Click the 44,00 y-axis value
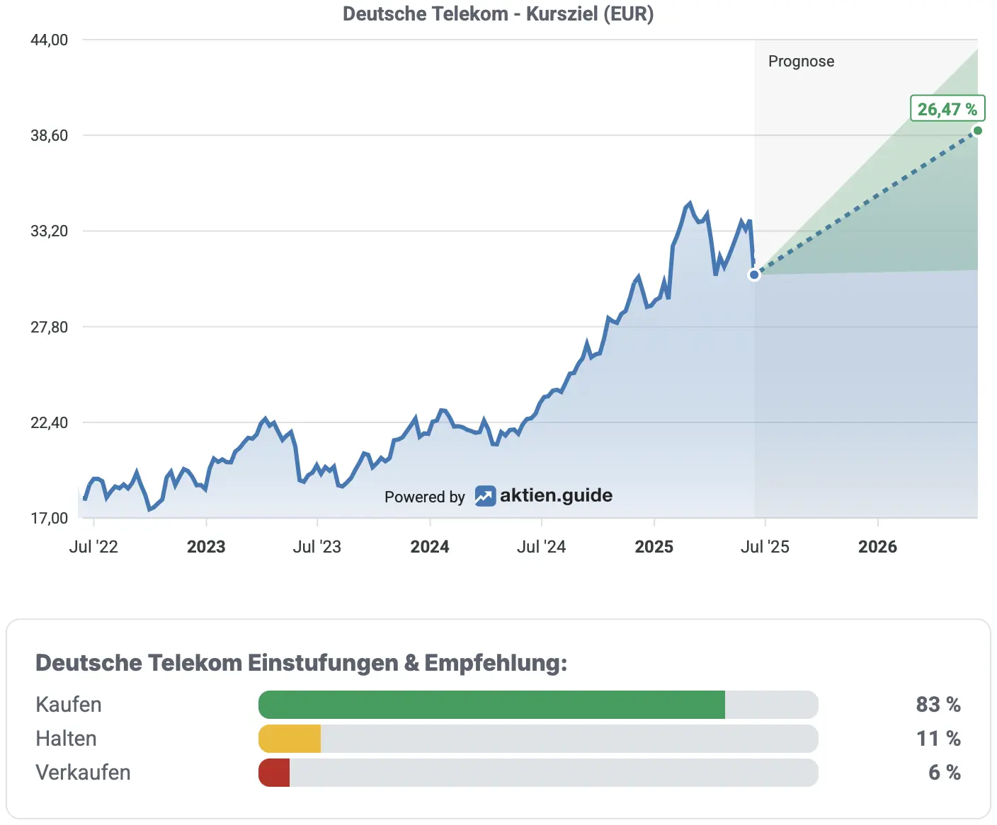Screen dimensions: 997x825 (49, 40)
